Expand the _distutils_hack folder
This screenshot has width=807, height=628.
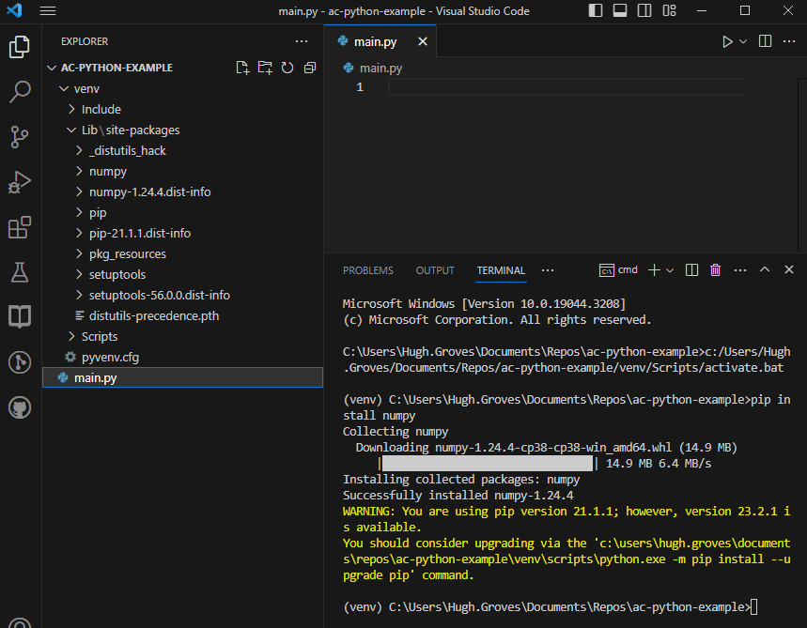click(x=79, y=150)
